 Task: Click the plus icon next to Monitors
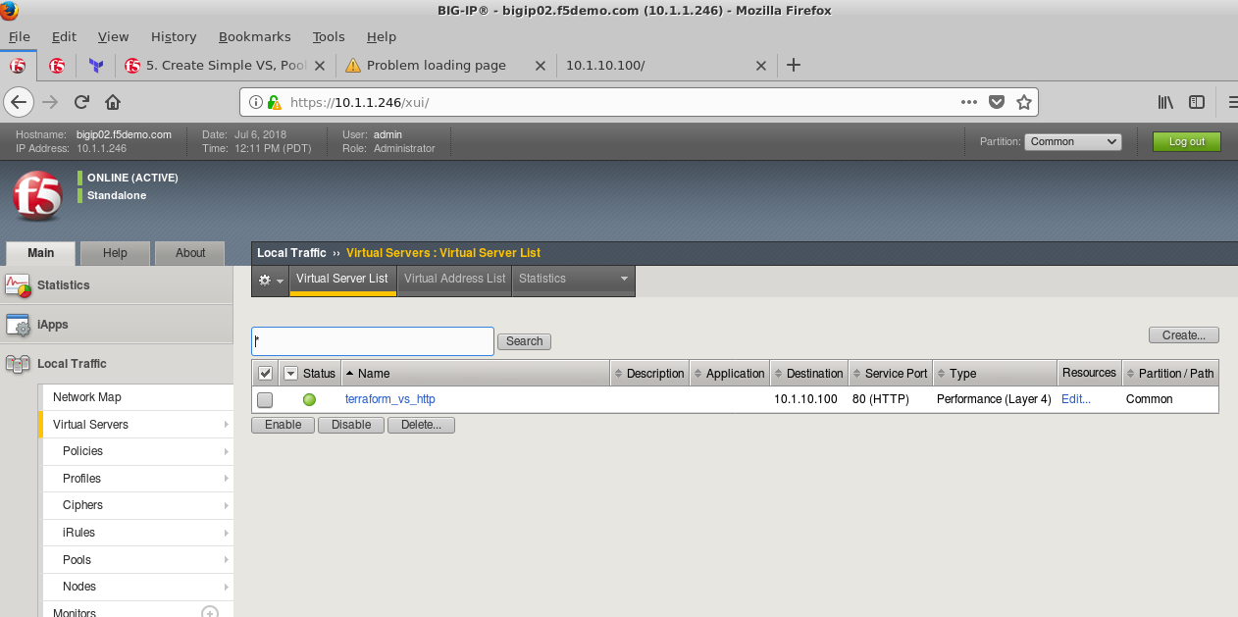(x=209, y=612)
